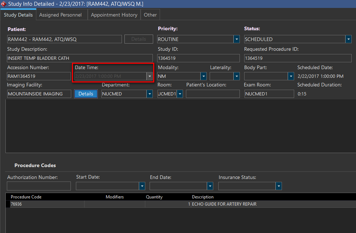Open the End Date picker dropdown
The height and width of the screenshot is (233, 356).
pos(210,186)
